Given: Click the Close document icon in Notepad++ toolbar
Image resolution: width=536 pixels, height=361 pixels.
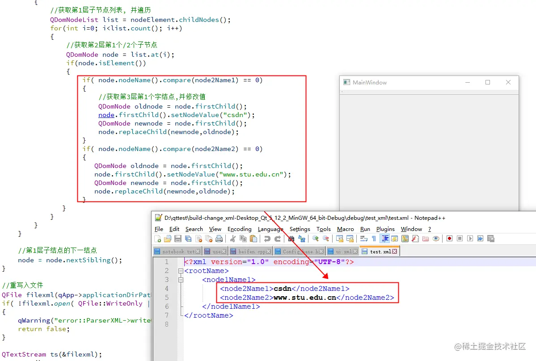Looking at the screenshot, I should coord(198,239).
